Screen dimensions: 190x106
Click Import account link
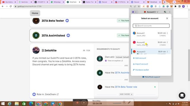(x=140, y=64)
